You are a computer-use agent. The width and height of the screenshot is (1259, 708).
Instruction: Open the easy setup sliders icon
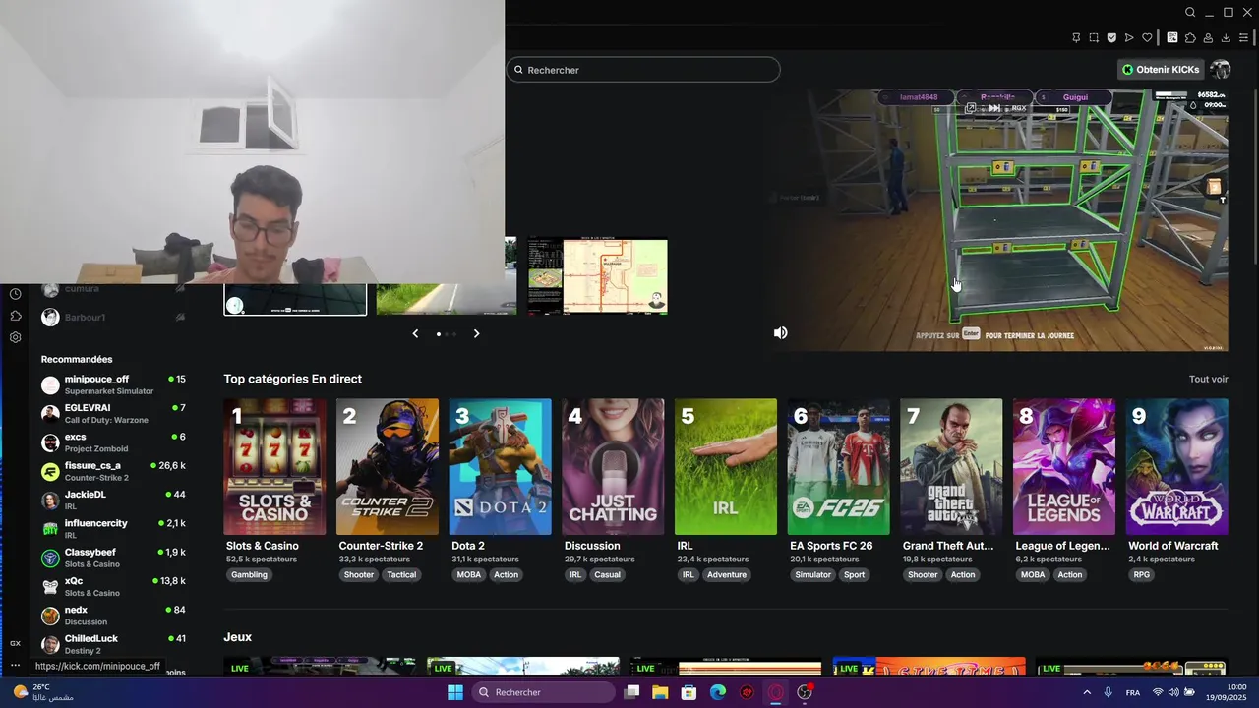click(x=1243, y=38)
